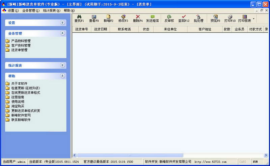270x166 pixels.
Task: Click the 查找F1 binoculars search icon
Action: (79, 17)
